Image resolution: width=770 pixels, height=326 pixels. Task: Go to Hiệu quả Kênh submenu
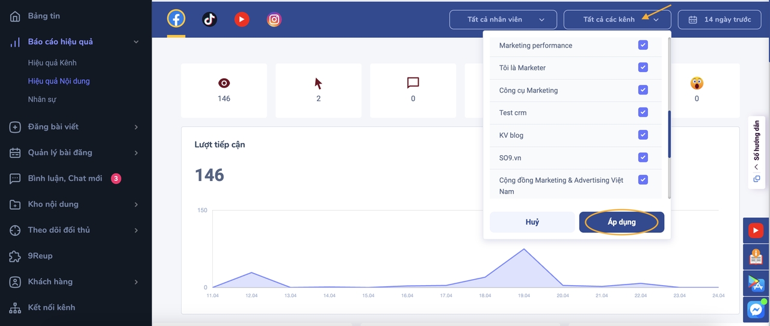pyautogui.click(x=52, y=63)
